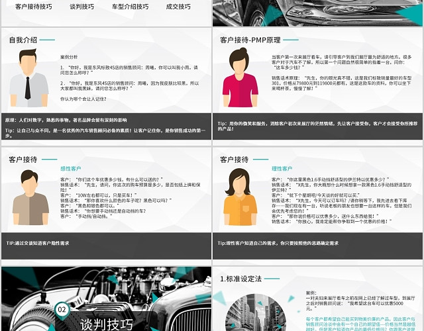
Task: Click the 原理：人们对数字 principle line
Action: click(66, 120)
